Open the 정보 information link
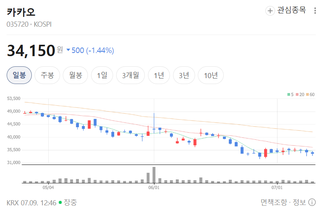The width and height of the screenshot is (323, 212). (x=299, y=202)
